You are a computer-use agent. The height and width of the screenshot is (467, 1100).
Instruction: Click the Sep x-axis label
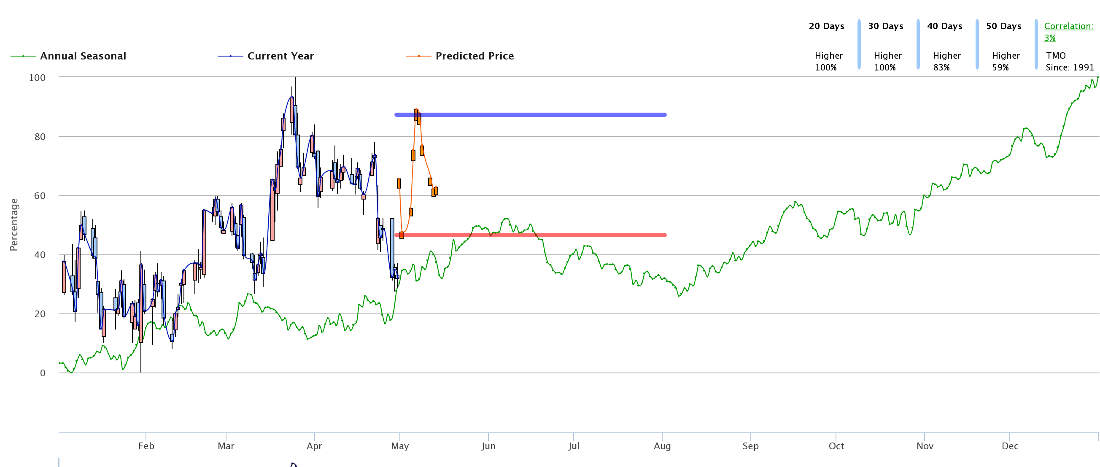(x=750, y=446)
